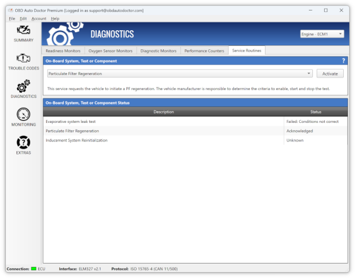The height and width of the screenshot is (278, 355).
Task: Open the Trouble Codes section
Action: [24, 62]
